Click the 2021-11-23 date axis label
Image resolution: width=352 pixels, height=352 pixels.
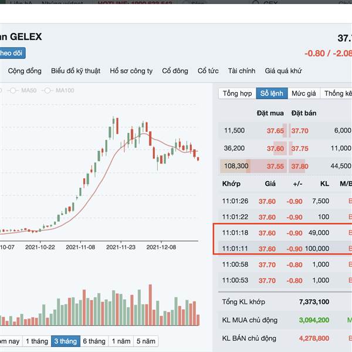(x=121, y=248)
